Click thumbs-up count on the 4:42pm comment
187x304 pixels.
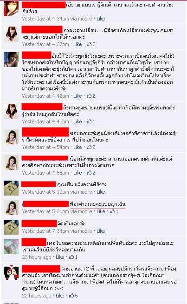tap(94, 96)
